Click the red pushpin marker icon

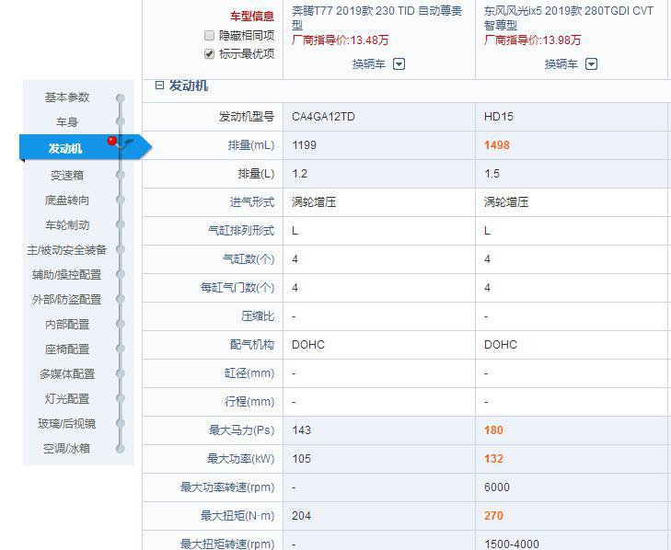coord(113,141)
